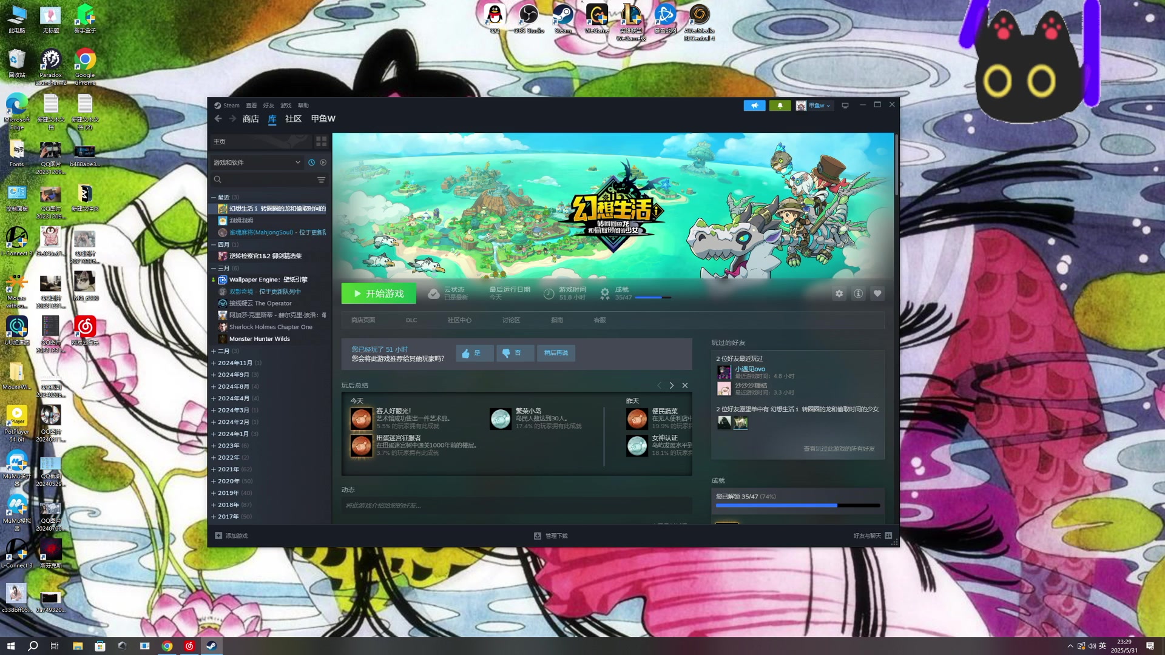The width and height of the screenshot is (1165, 655).
Task: Toggle ready-to-play filter icon
Action: point(323,163)
